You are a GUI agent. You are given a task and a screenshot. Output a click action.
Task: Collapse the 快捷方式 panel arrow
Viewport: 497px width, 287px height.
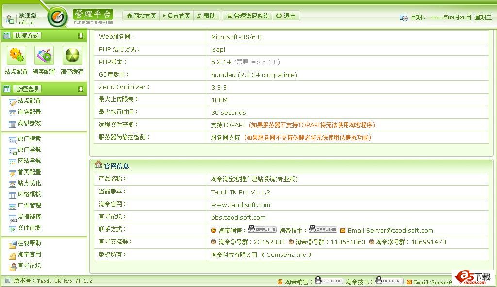point(81,36)
